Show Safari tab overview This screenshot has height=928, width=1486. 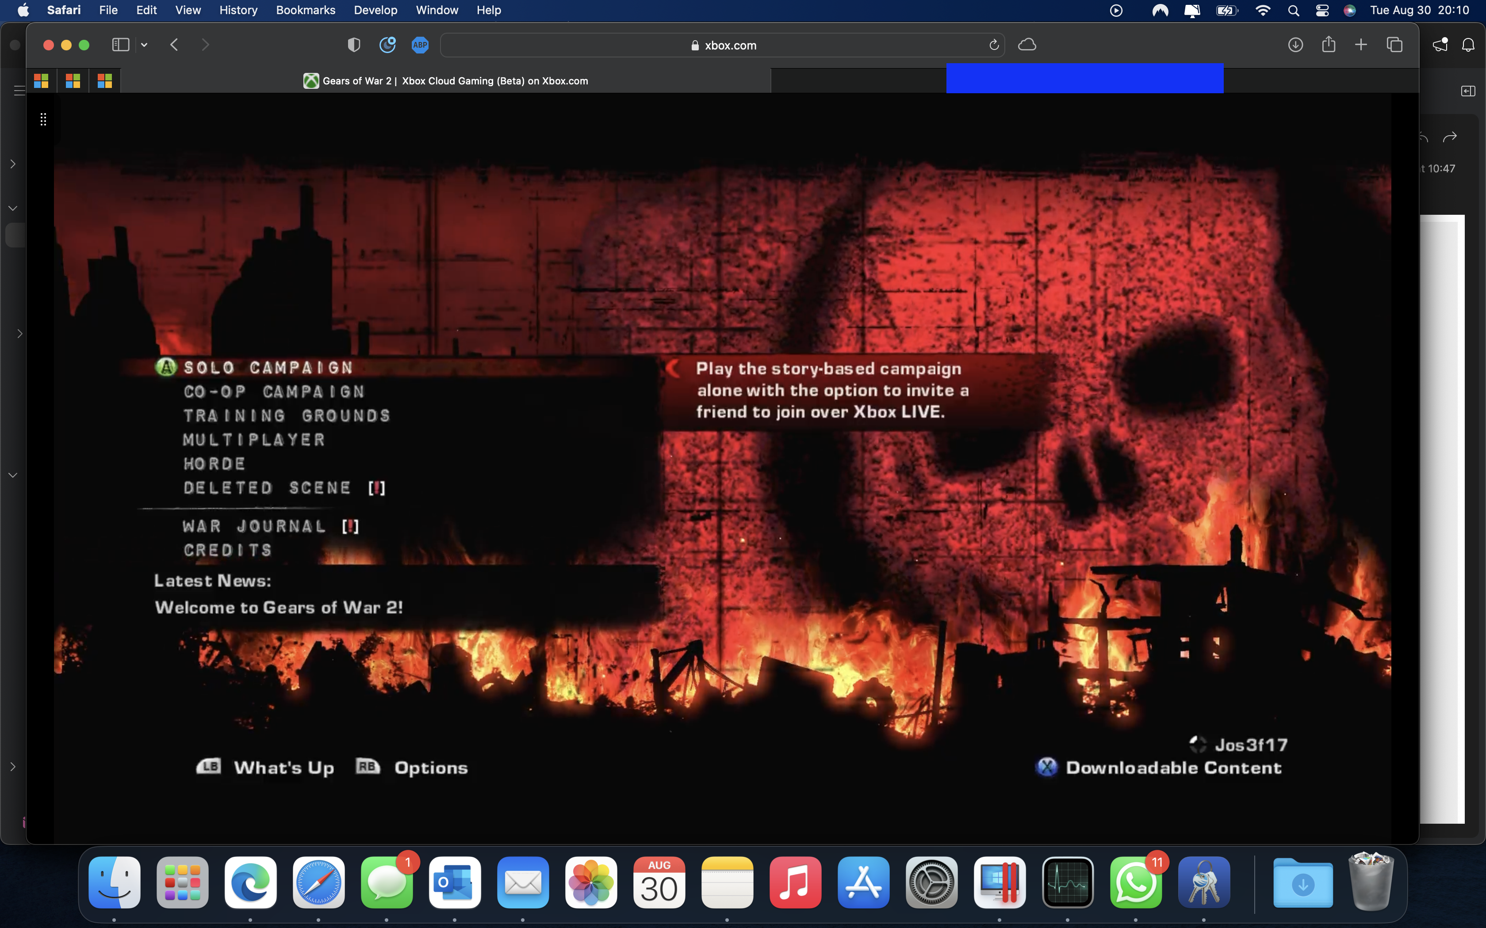pyautogui.click(x=1394, y=45)
